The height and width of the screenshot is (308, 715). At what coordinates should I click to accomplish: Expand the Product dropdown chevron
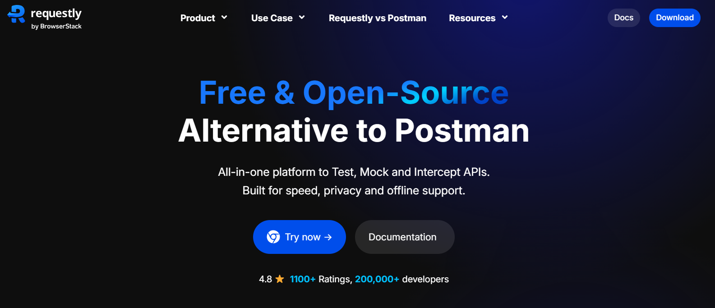coord(224,18)
